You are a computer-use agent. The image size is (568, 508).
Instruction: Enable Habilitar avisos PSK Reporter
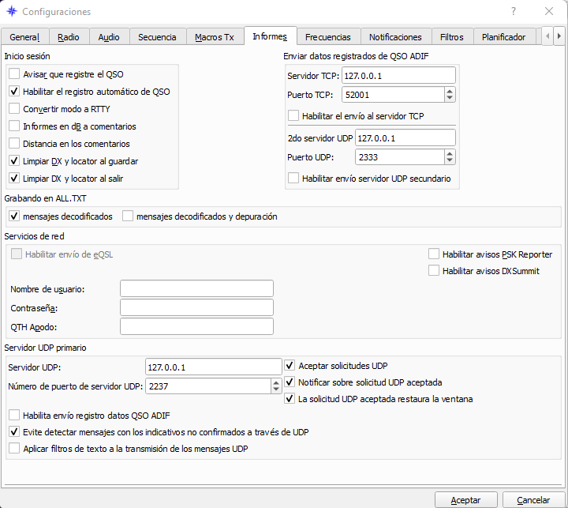[434, 254]
